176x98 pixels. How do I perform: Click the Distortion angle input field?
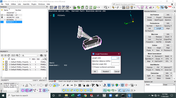(x=115, y=64)
